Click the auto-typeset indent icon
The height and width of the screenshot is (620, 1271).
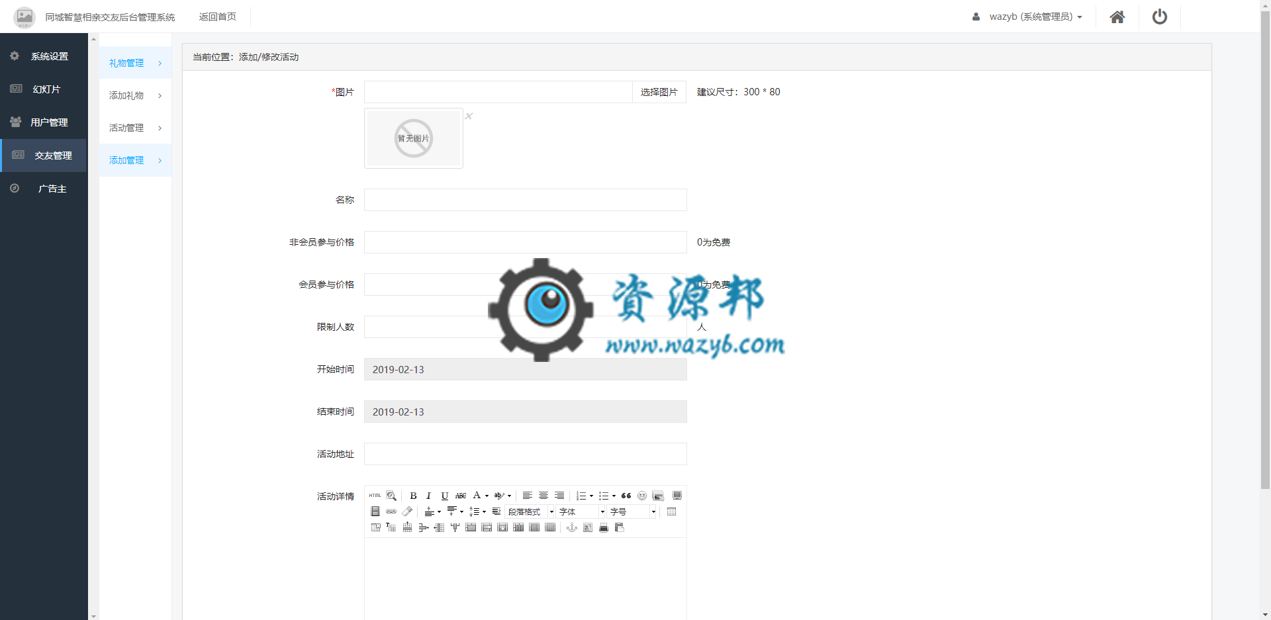coord(496,511)
